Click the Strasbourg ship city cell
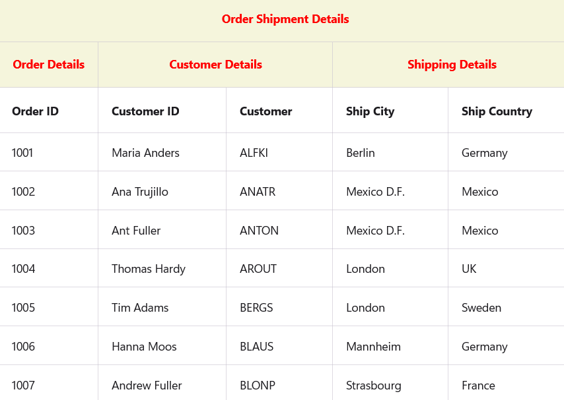Image resolution: width=564 pixels, height=400 pixels. tap(374, 386)
